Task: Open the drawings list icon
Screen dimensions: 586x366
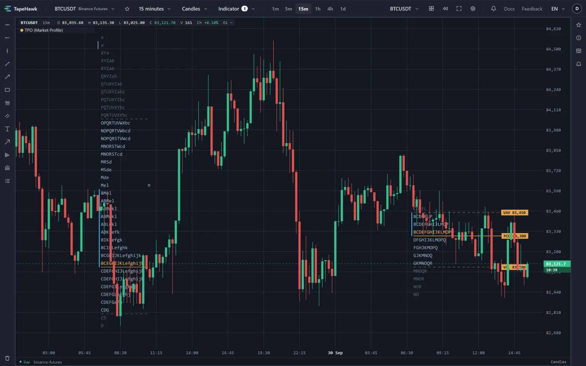Action: (x=7, y=181)
